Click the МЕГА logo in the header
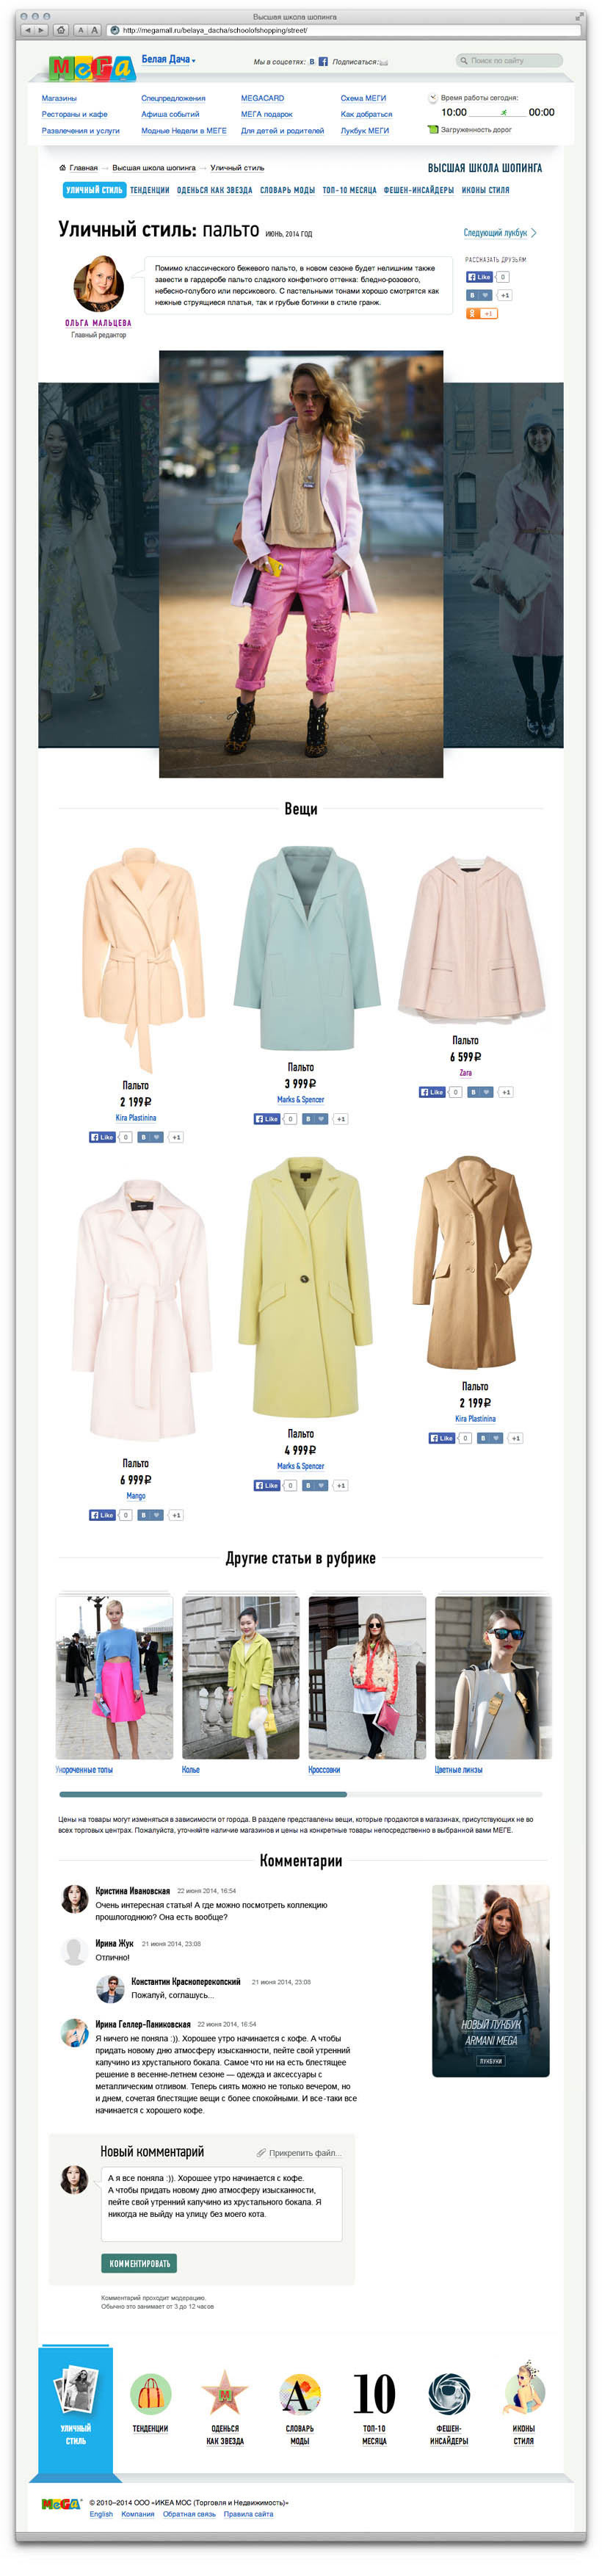Screen dimensions: 602x2576 (91, 68)
